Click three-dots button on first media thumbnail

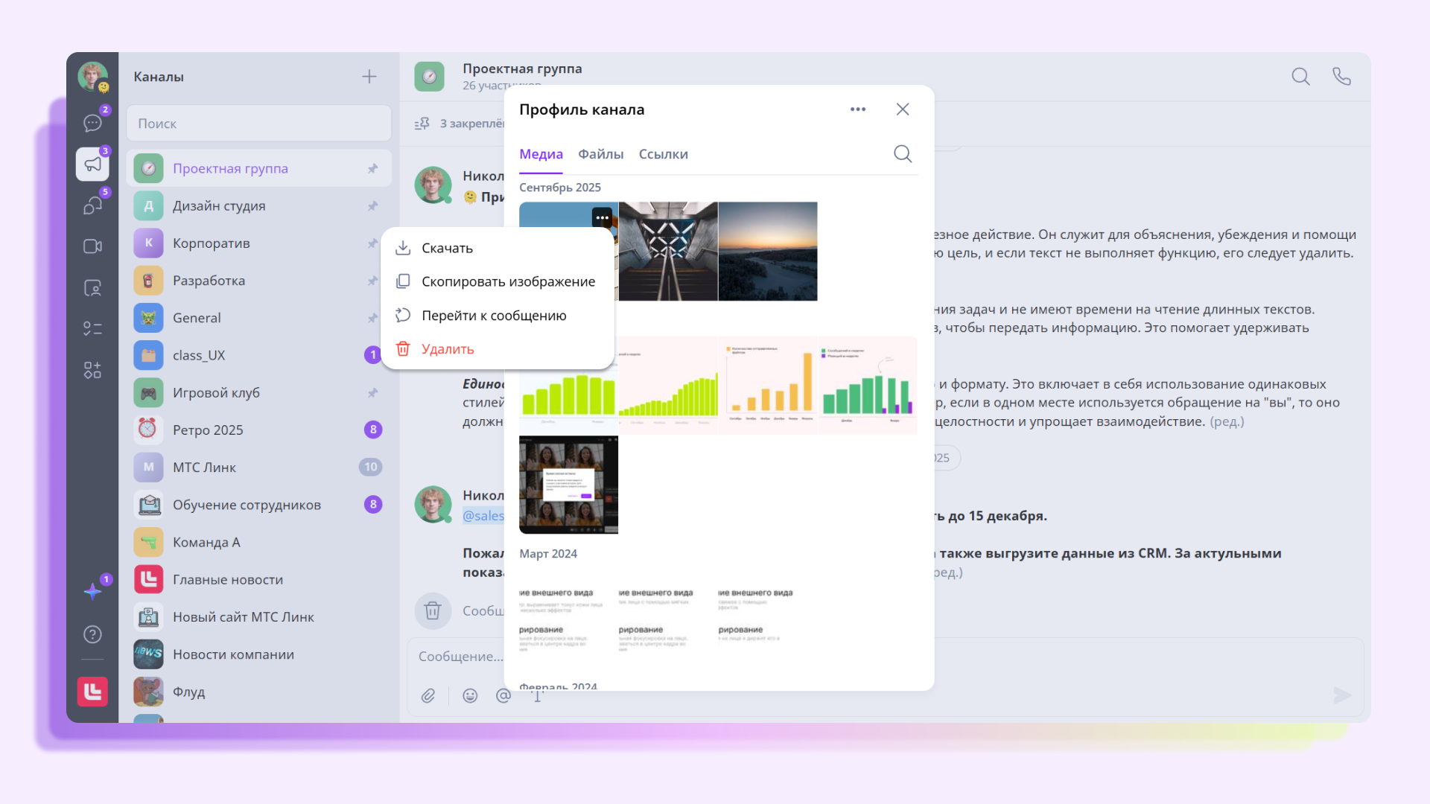coord(602,217)
